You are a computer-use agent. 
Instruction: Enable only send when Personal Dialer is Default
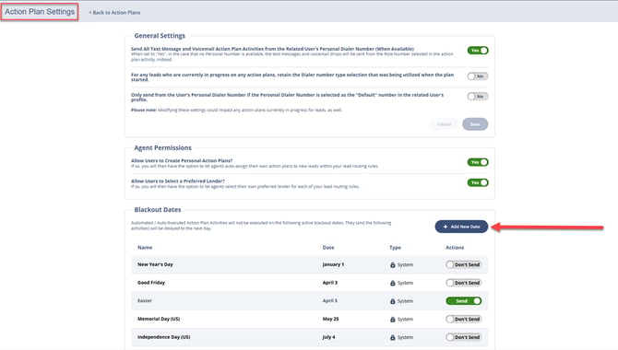478,97
